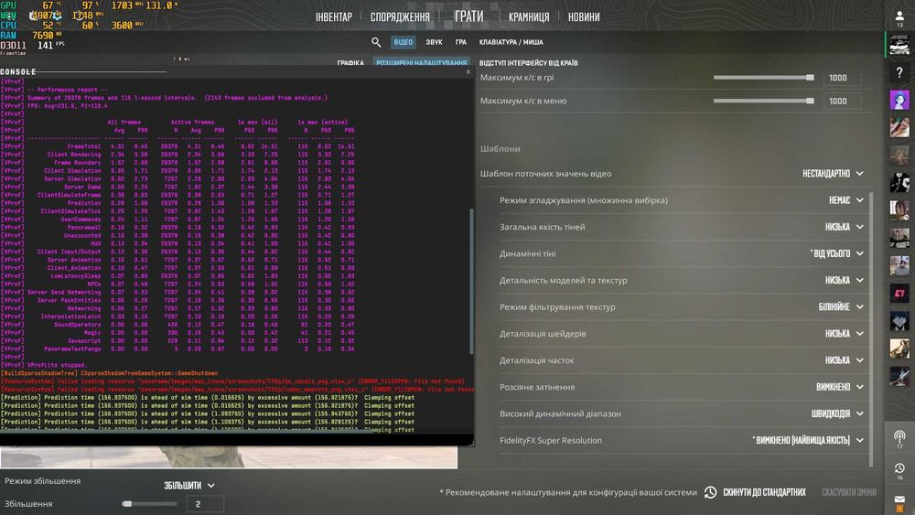Screen dimensions: 915x515
Task: Open the help question mark icon
Action: click(899, 72)
